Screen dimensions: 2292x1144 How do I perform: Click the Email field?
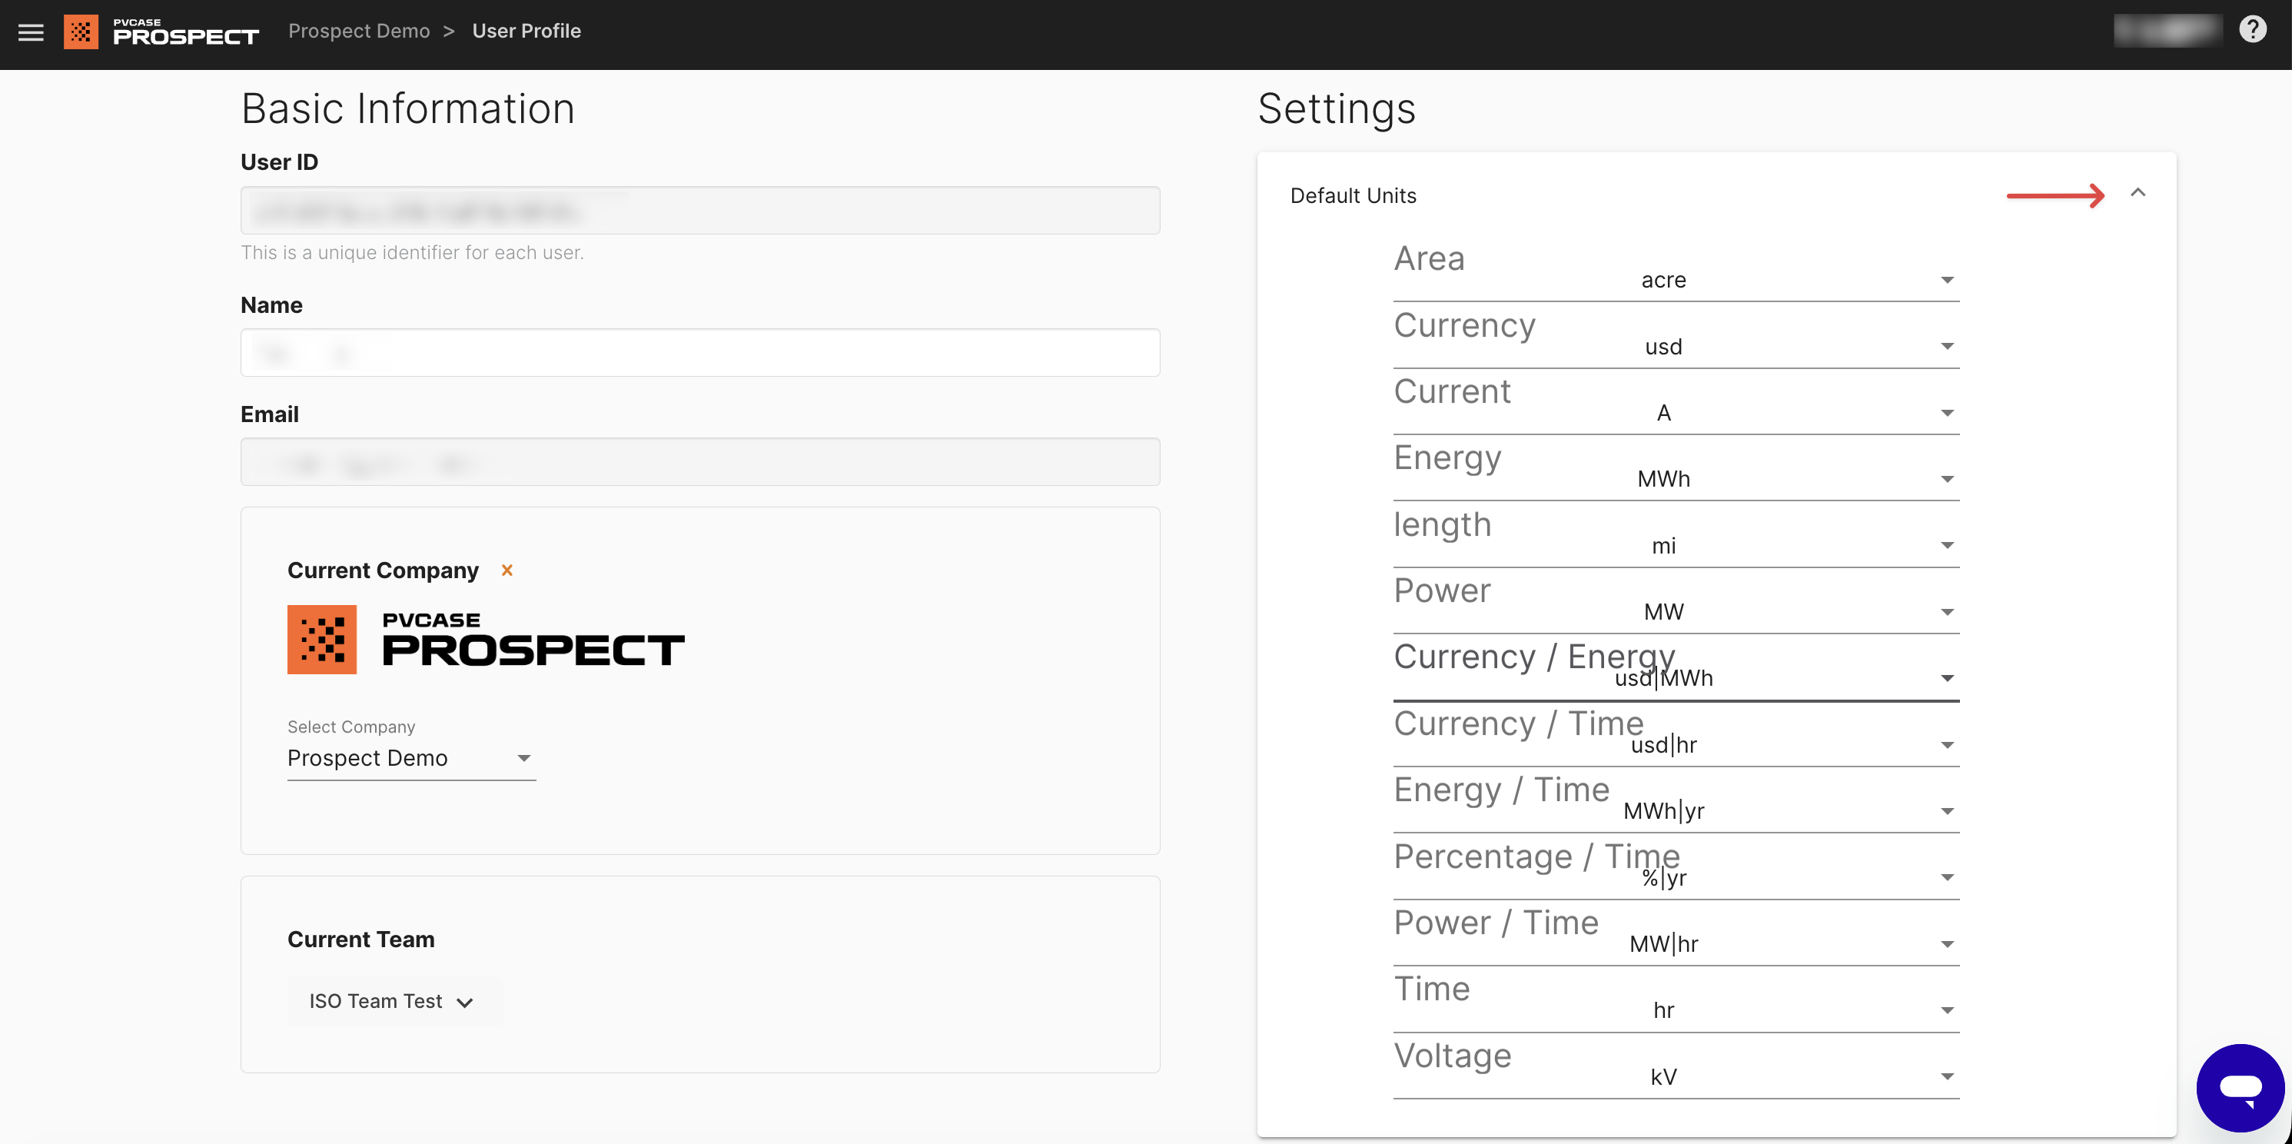699,461
